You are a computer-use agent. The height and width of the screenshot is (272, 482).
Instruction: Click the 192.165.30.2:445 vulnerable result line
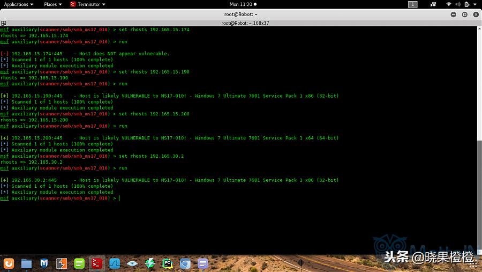(x=169, y=180)
